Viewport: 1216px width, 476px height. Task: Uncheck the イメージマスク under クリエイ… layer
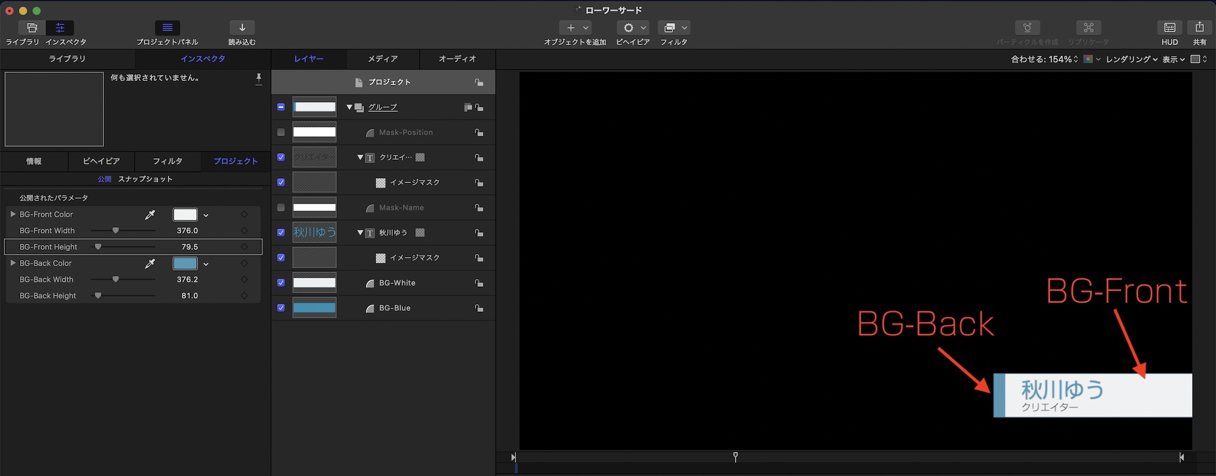tap(281, 182)
